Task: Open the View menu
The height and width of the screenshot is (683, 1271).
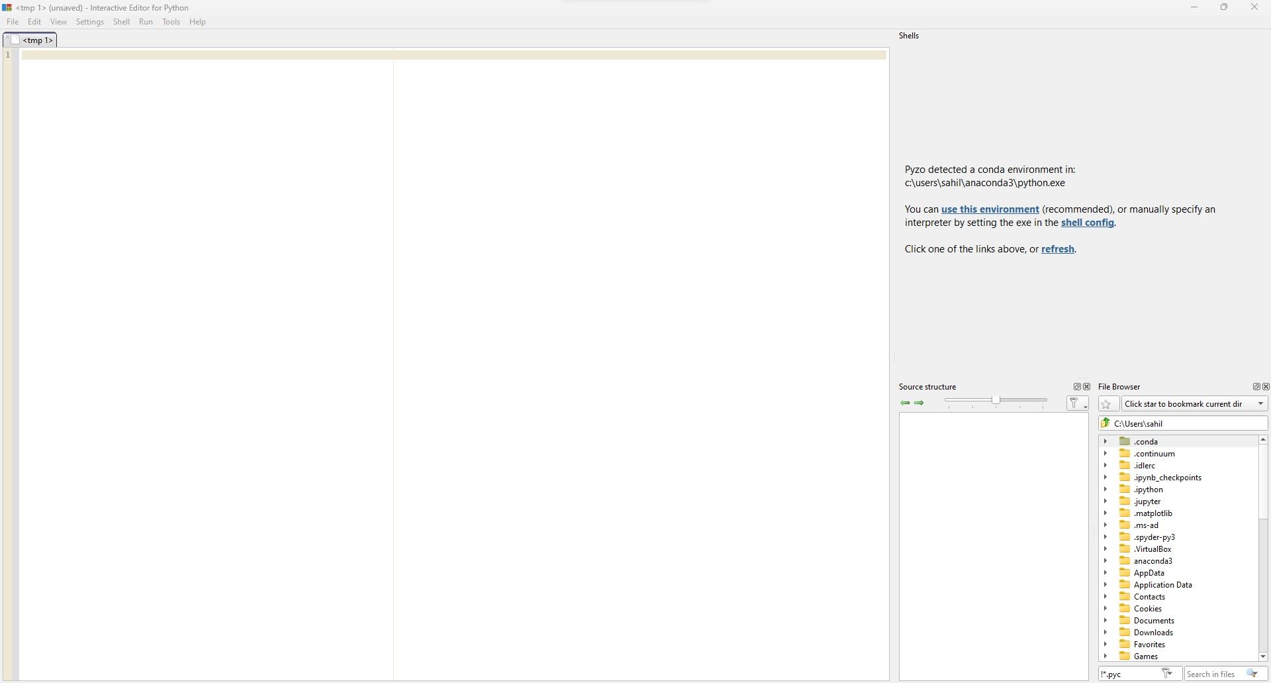Action: pos(58,22)
